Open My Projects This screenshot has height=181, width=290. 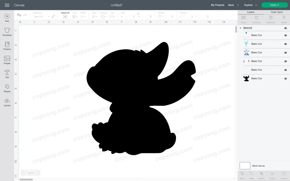[x=218, y=5]
